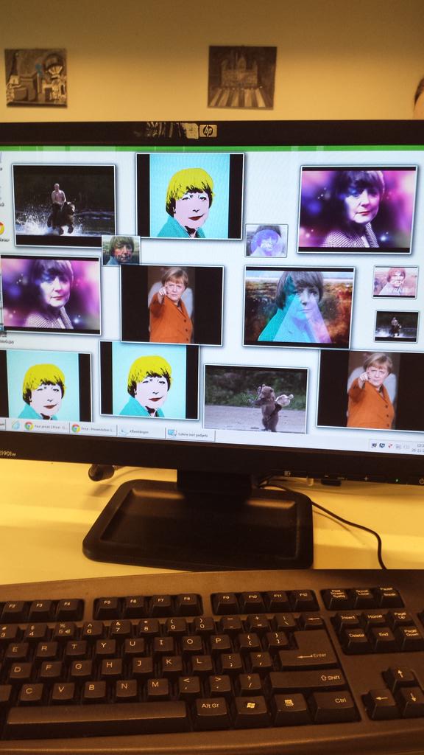Select the top-row pop-art yellow-hair portrait

[190, 196]
